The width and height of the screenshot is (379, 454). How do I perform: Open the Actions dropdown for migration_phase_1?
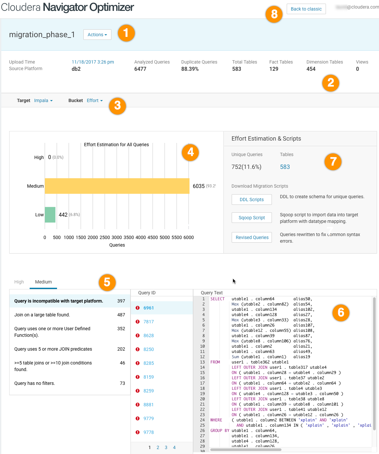[97, 35]
